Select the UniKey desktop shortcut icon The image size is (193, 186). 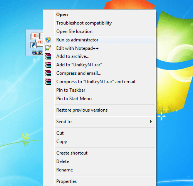tap(34, 43)
